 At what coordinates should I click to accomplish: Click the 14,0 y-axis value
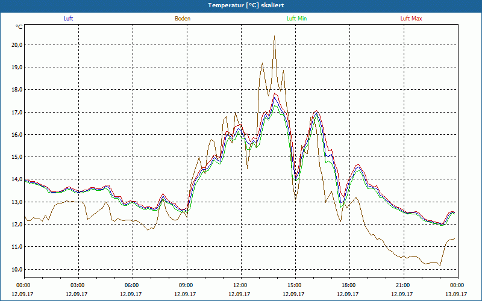(x=18, y=179)
